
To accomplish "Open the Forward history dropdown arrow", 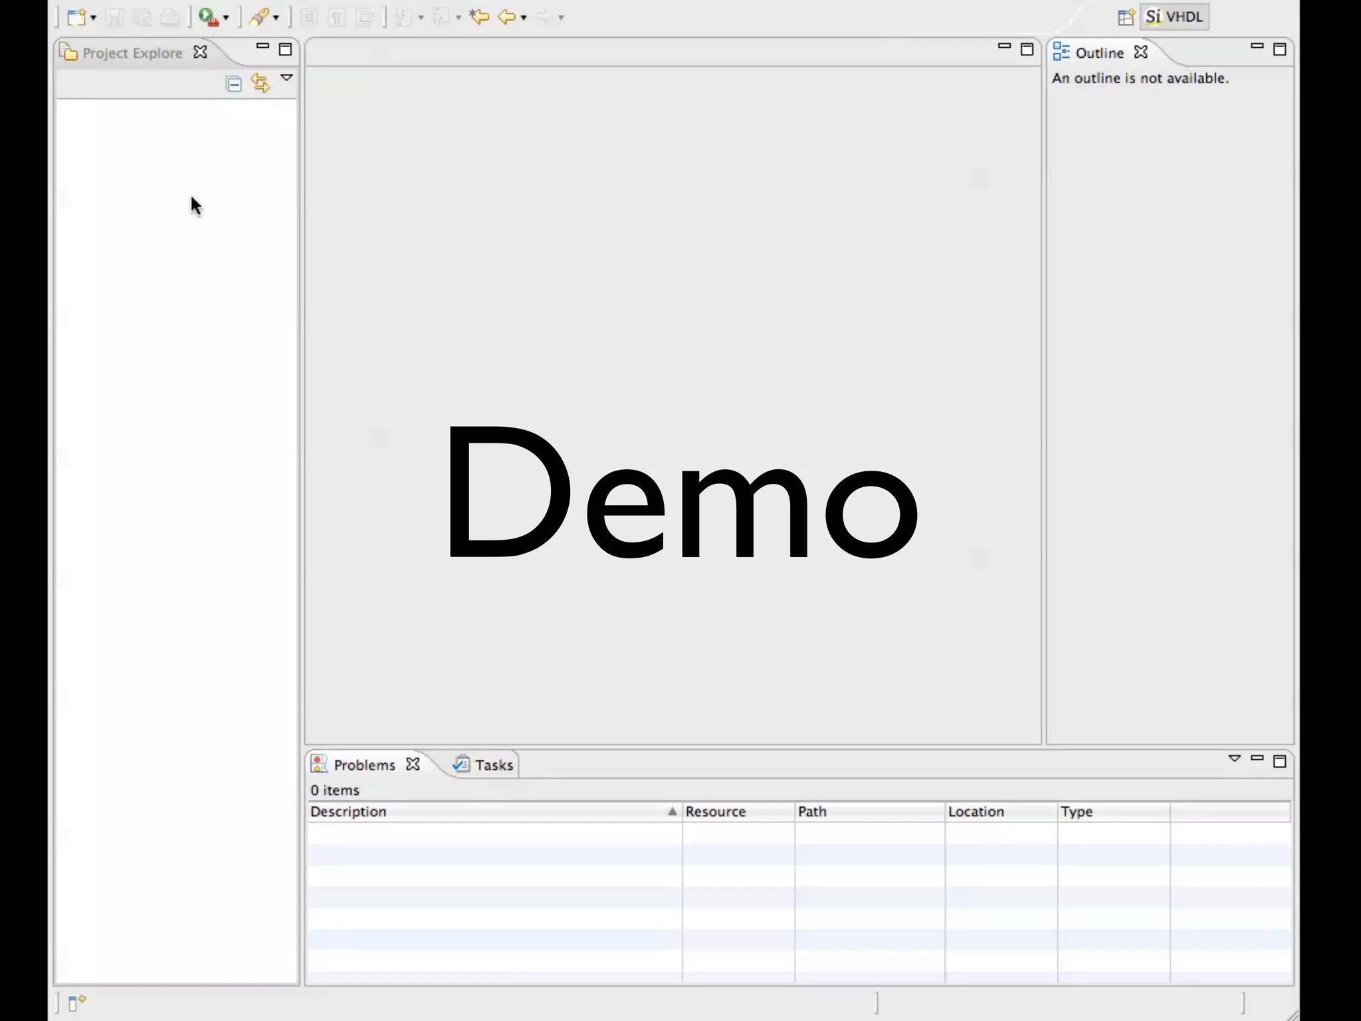I will (561, 18).
